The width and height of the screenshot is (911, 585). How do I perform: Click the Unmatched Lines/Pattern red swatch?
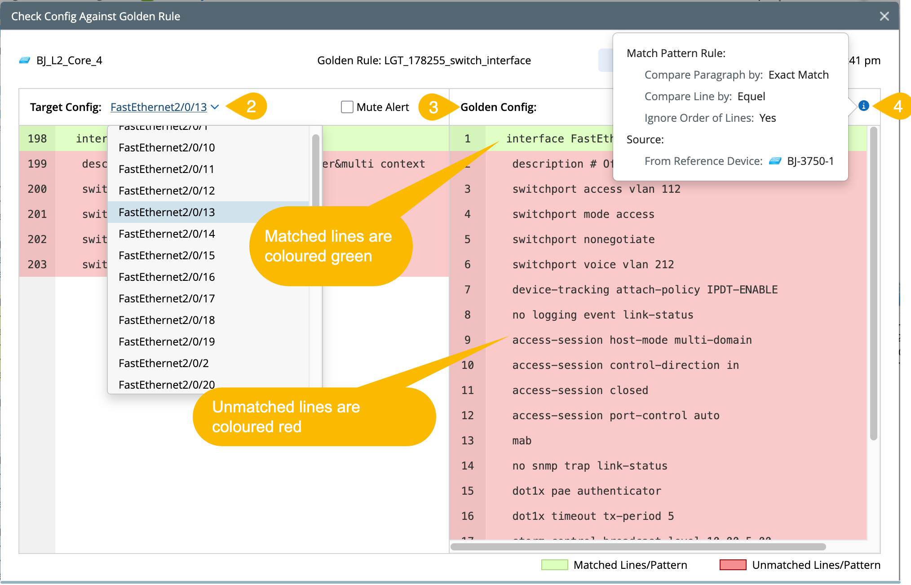733,565
